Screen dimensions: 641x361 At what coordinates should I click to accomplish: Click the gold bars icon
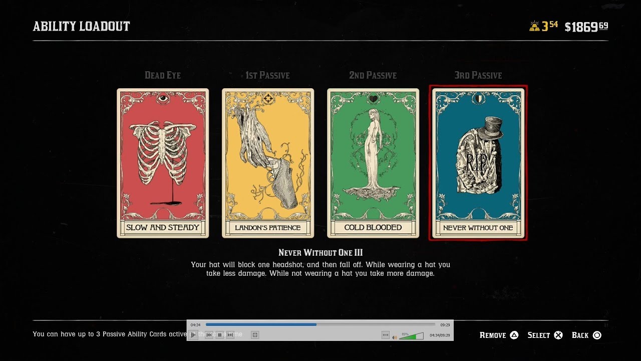534,27
